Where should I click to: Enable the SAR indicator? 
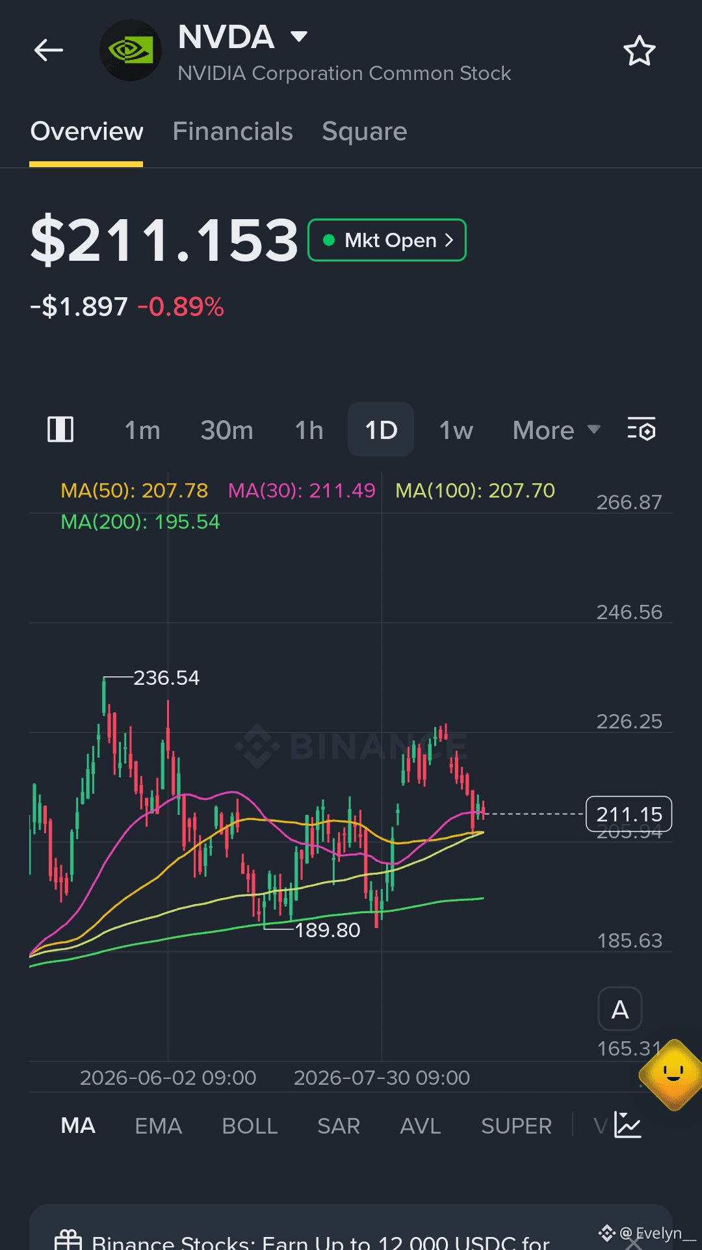point(339,1126)
